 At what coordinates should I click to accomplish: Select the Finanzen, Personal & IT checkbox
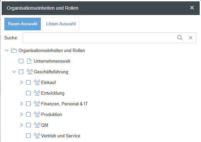(28, 104)
